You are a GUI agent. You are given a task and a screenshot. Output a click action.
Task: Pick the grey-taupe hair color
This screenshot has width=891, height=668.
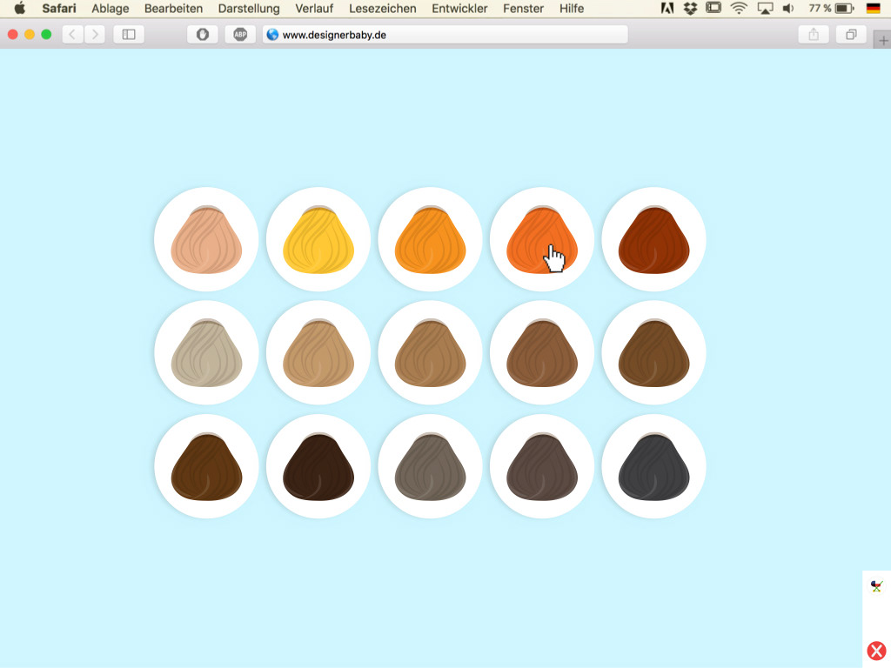pos(430,466)
